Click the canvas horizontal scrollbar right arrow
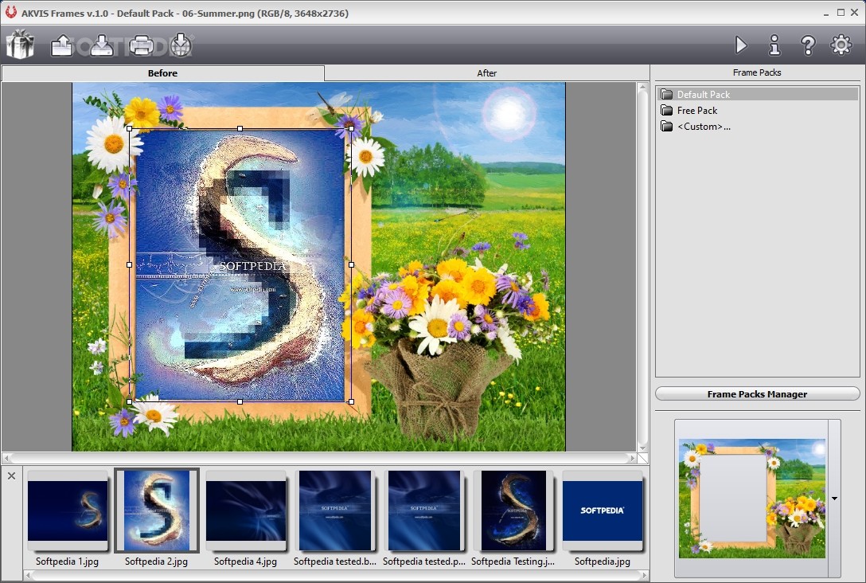This screenshot has height=583, width=866. pos(632,458)
